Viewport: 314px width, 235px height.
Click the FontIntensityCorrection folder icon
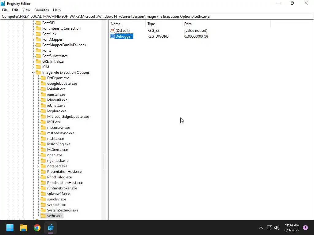point(38,28)
